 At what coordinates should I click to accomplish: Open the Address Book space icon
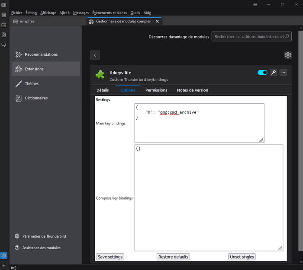pyautogui.click(x=3, y=15)
